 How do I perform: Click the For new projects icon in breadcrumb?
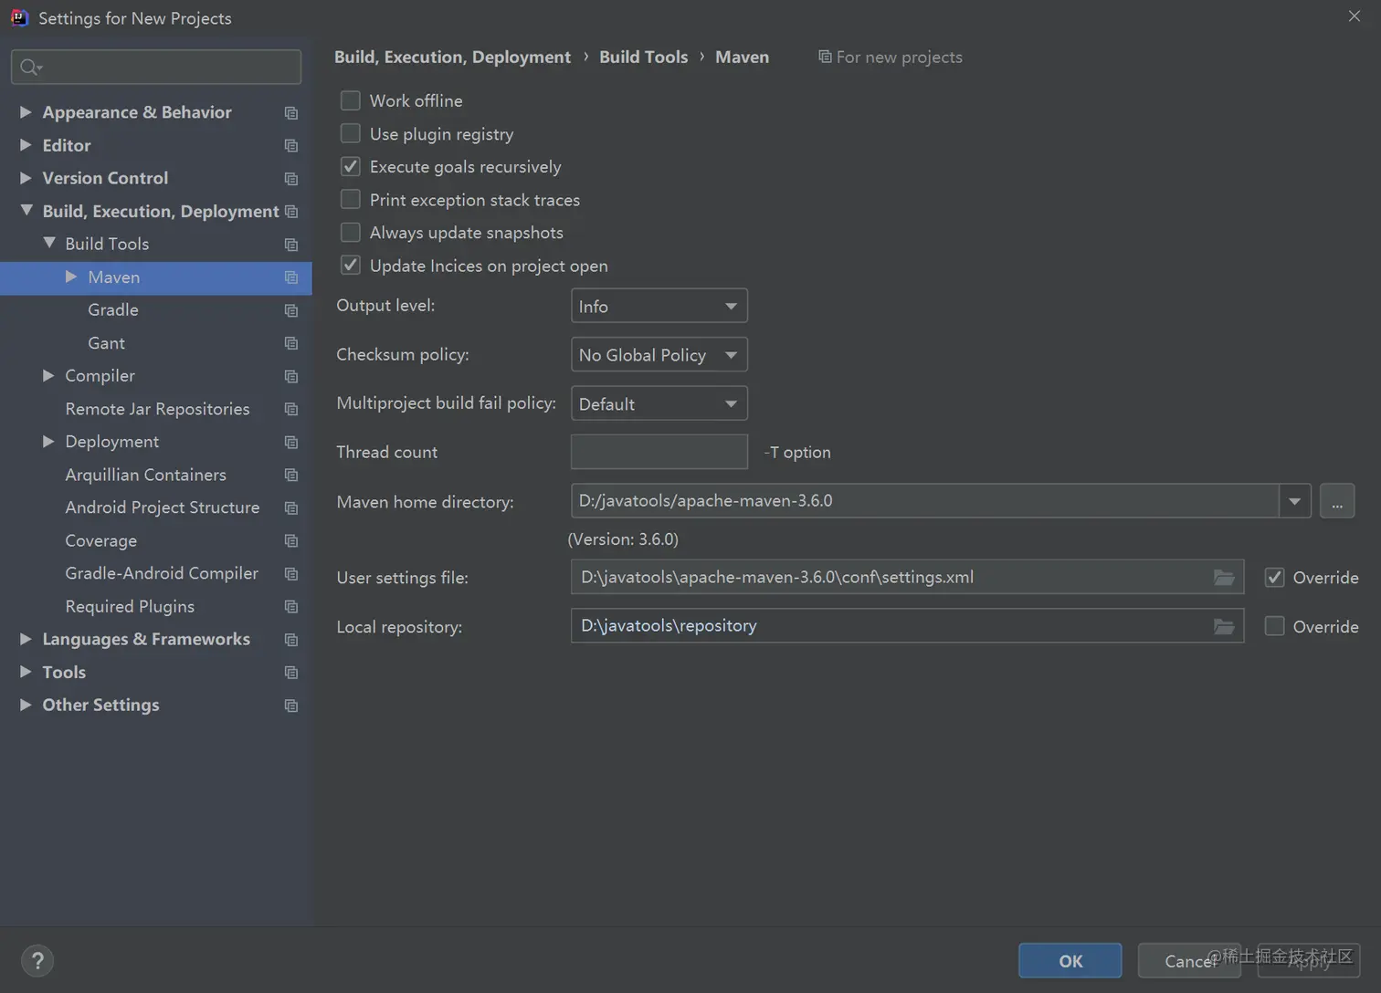pos(825,57)
